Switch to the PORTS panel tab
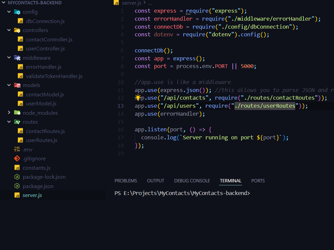This screenshot has width=334, height=250. [258, 181]
